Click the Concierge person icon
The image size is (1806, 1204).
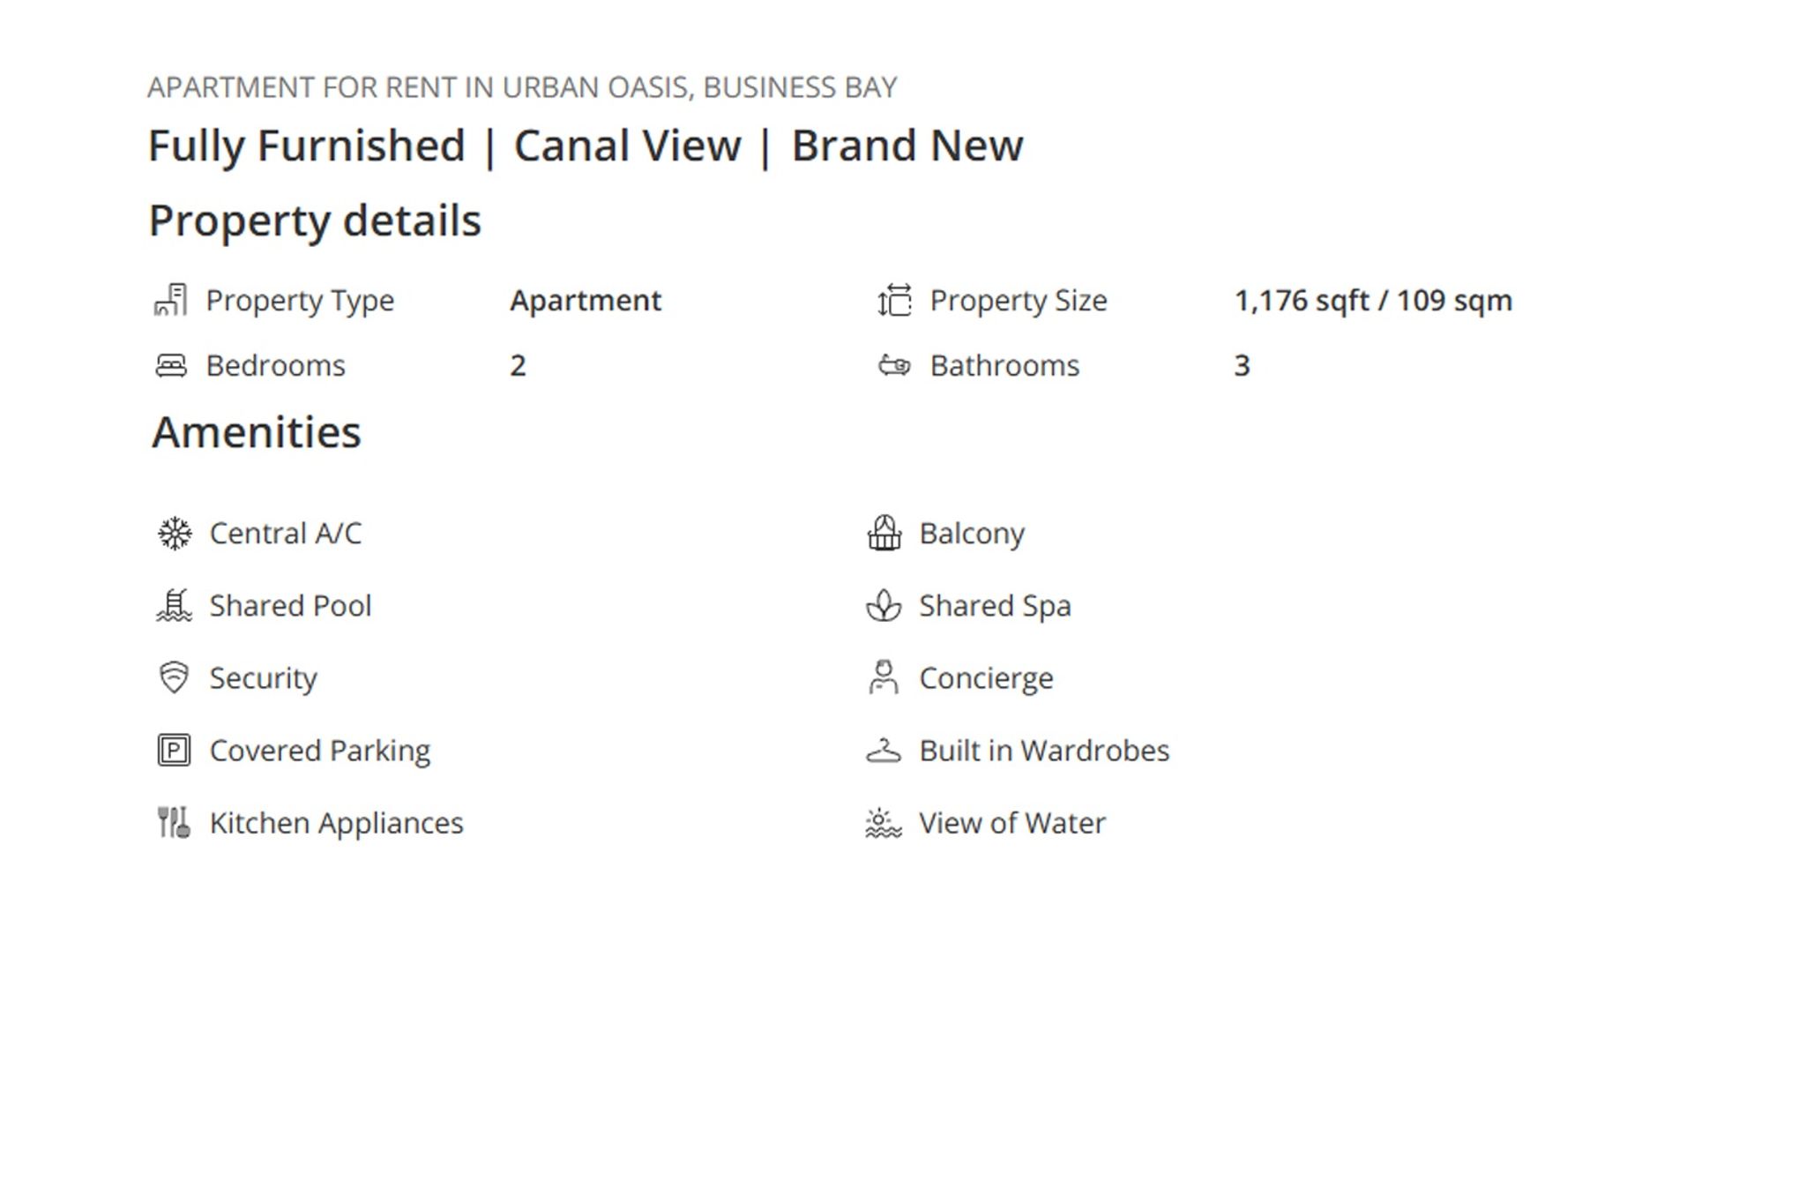tap(884, 678)
